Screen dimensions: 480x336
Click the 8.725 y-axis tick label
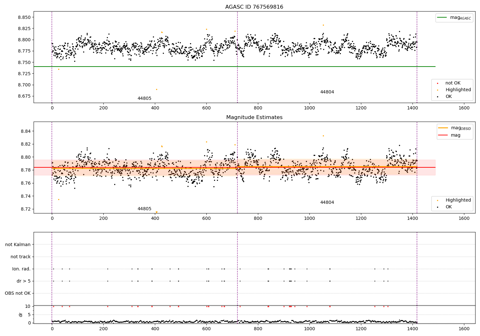(x=24, y=74)
